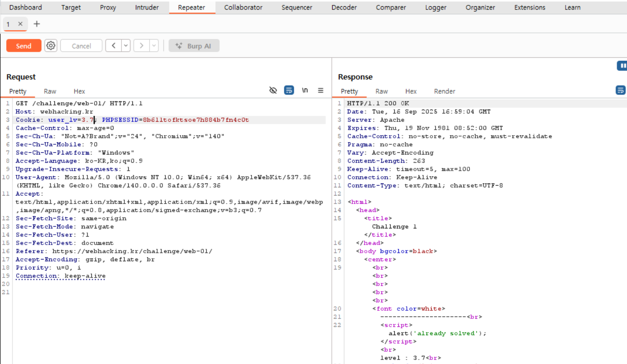Click the Sec-Fetch-Site: same-origin header
The height and width of the screenshot is (364, 627).
click(71, 218)
